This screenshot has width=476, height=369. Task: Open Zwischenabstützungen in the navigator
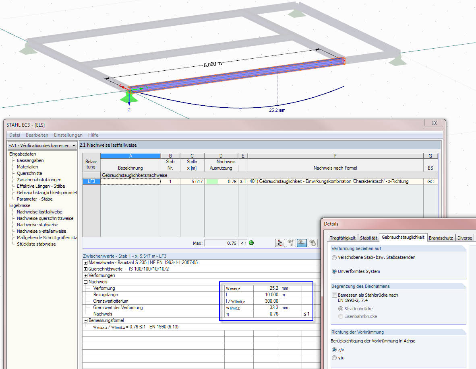(39, 180)
